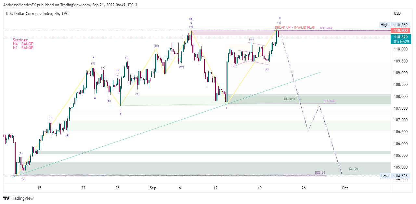Click the 110.000 price axis value

(x=401, y=49)
